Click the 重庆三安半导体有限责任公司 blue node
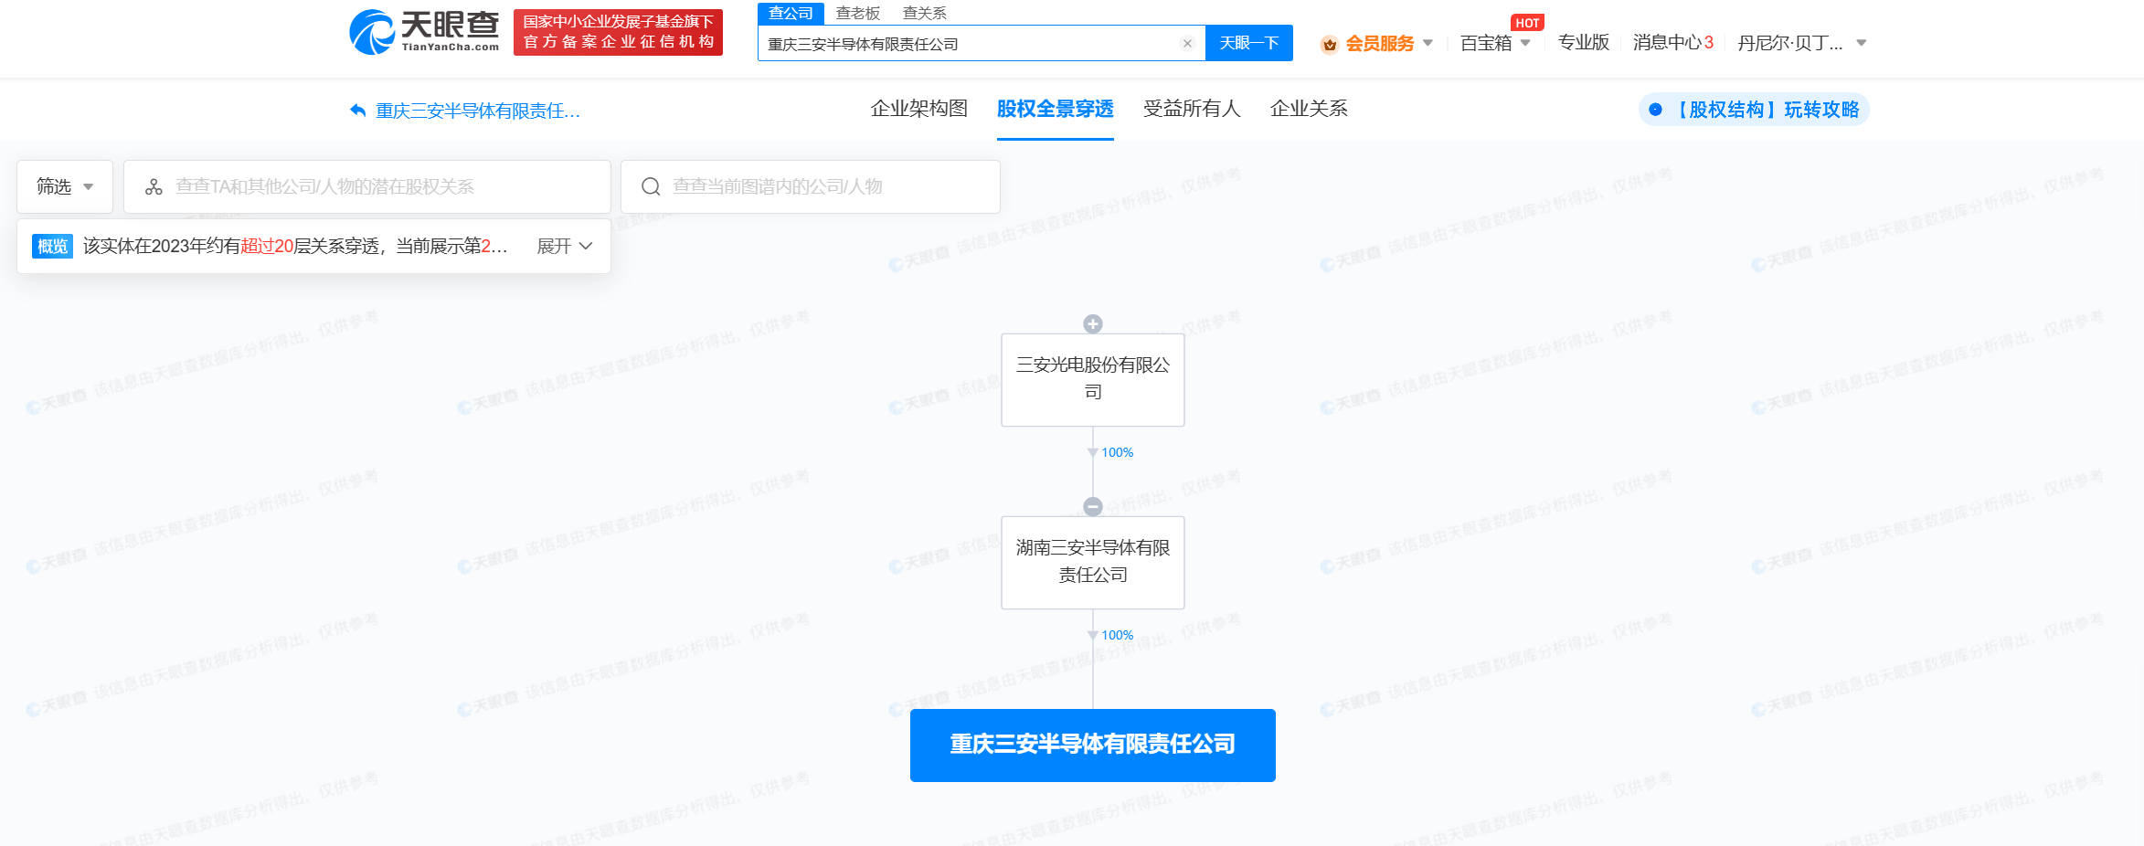2144x846 pixels. 1092,745
